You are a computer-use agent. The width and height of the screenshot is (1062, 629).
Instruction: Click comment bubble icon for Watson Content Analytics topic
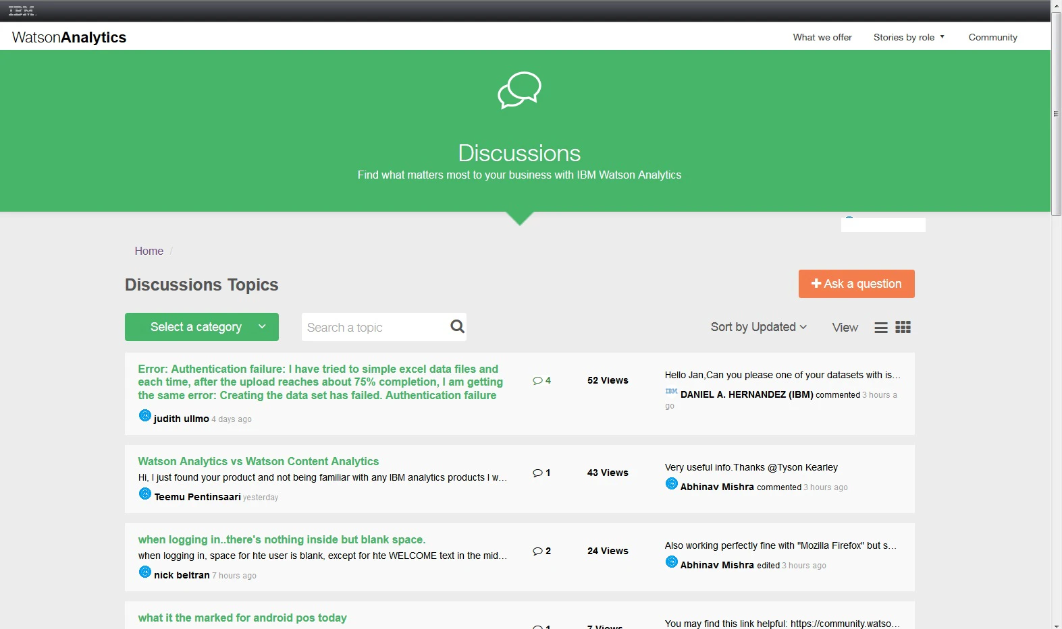tap(537, 473)
